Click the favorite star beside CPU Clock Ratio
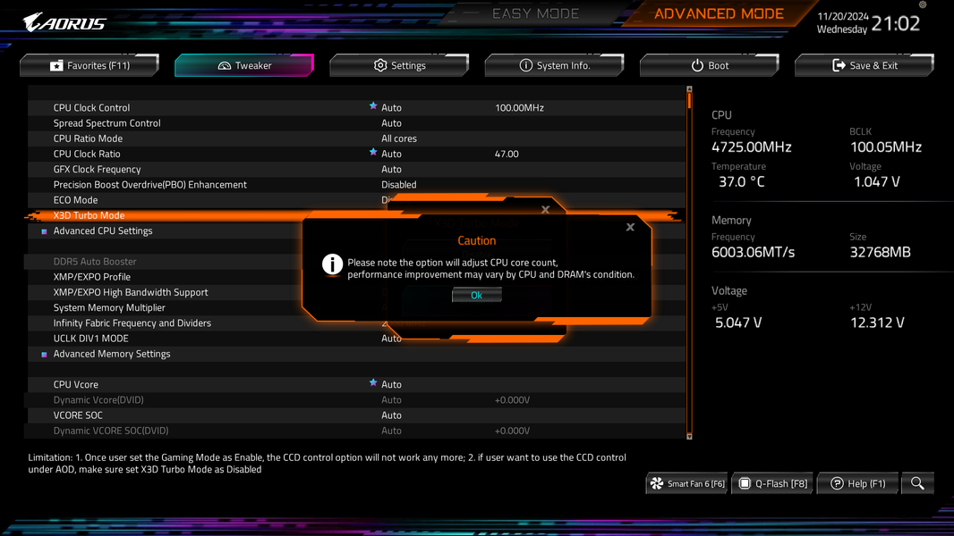Viewport: 954px width, 536px height. tap(373, 152)
